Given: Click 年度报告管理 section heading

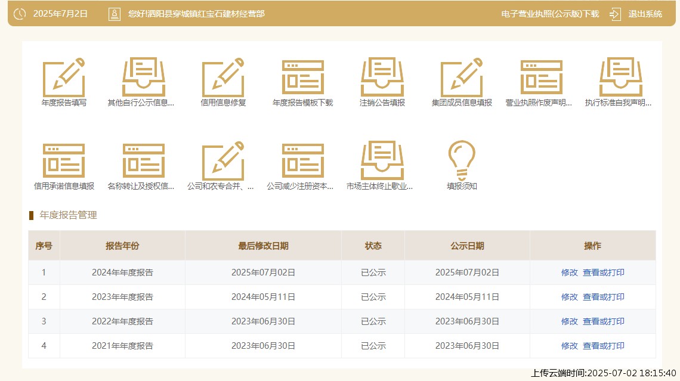Looking at the screenshot, I should click(x=68, y=215).
